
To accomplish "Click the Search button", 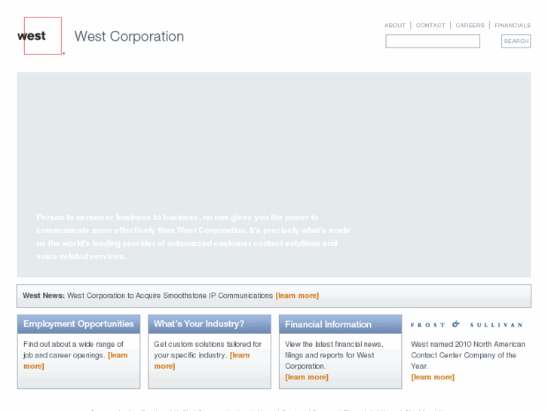I will [516, 41].
